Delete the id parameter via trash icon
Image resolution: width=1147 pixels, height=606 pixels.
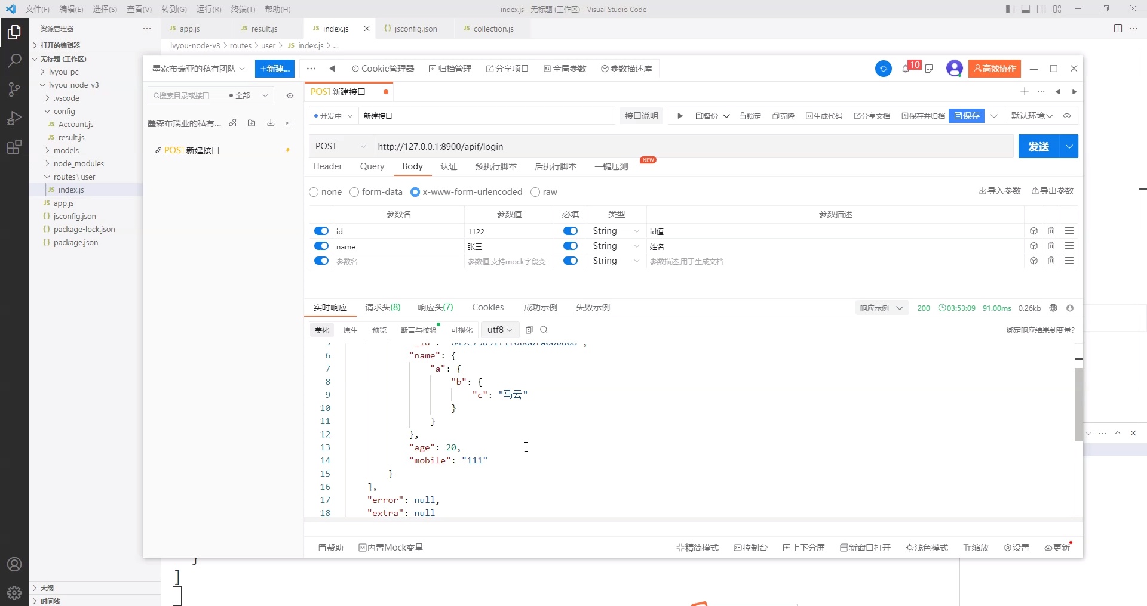[x=1051, y=231]
